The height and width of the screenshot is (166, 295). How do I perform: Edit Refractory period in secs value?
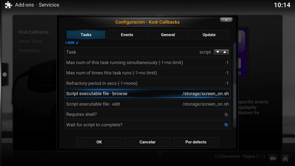tap(147, 83)
